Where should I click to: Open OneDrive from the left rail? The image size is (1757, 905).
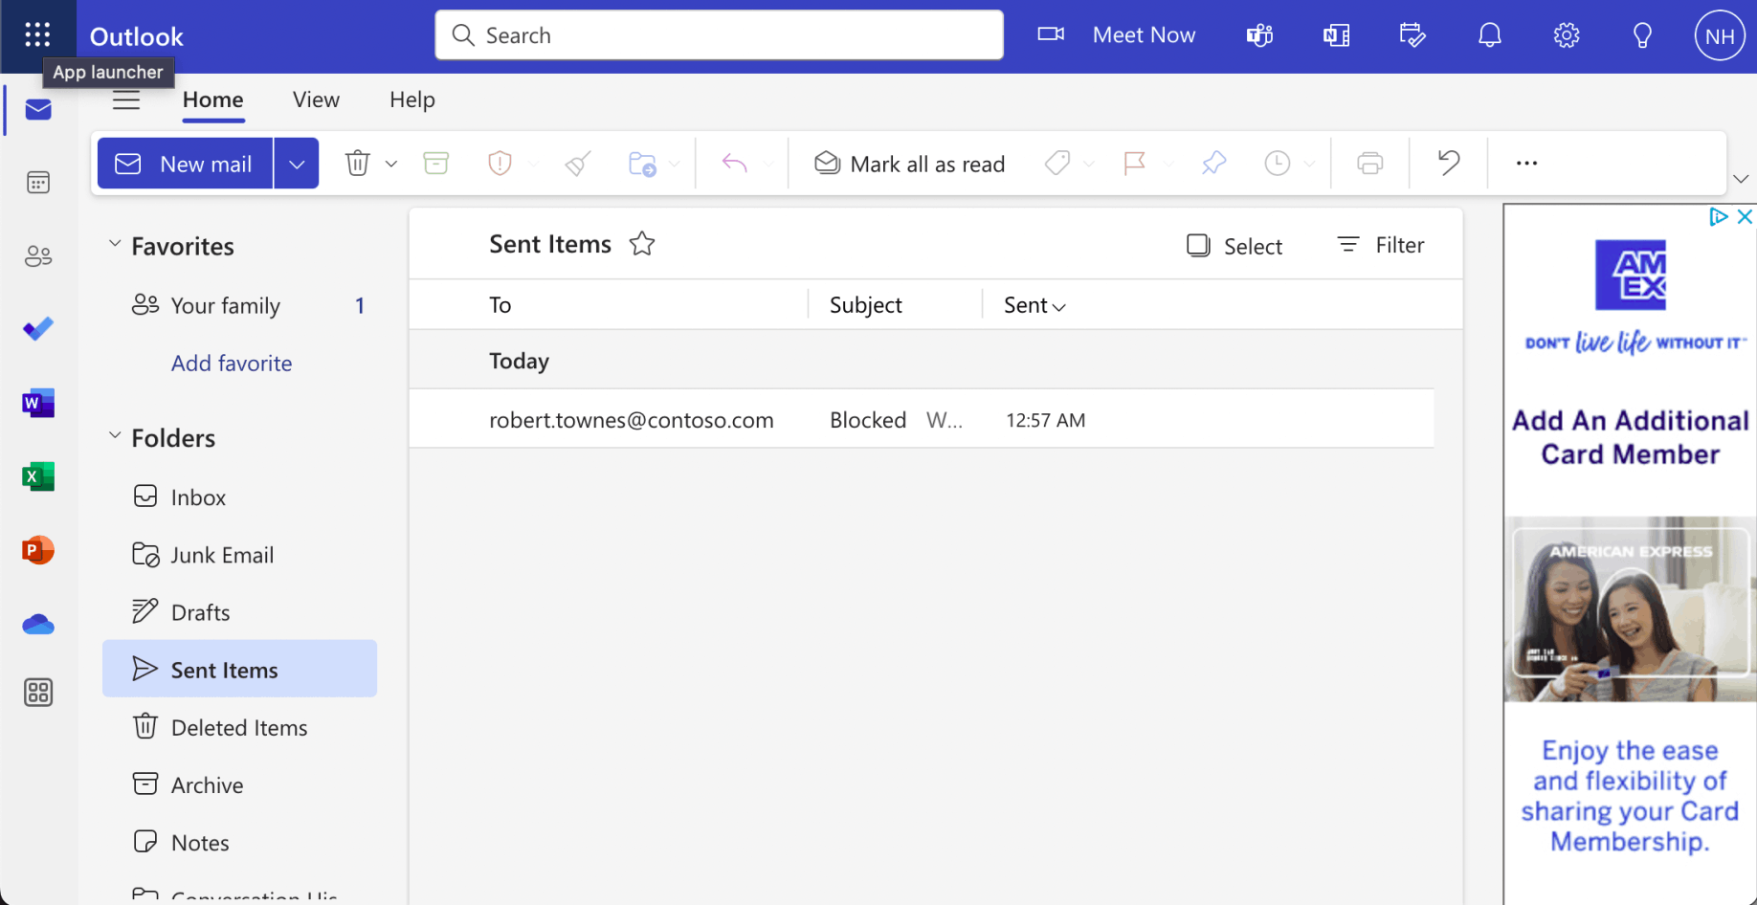(38, 625)
